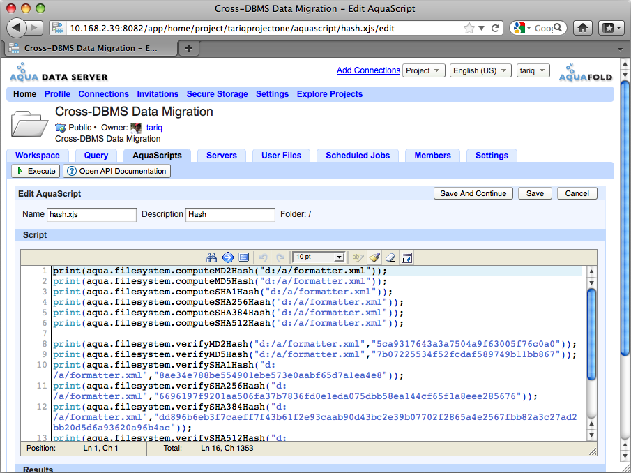Click the Aqua Data Server logo
The image size is (631, 473).
tap(59, 73)
